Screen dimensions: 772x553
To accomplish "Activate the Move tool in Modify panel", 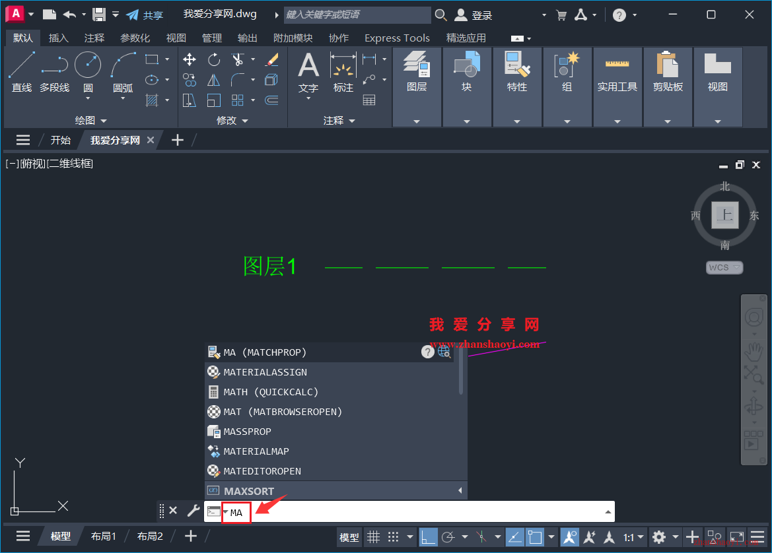I will point(189,59).
